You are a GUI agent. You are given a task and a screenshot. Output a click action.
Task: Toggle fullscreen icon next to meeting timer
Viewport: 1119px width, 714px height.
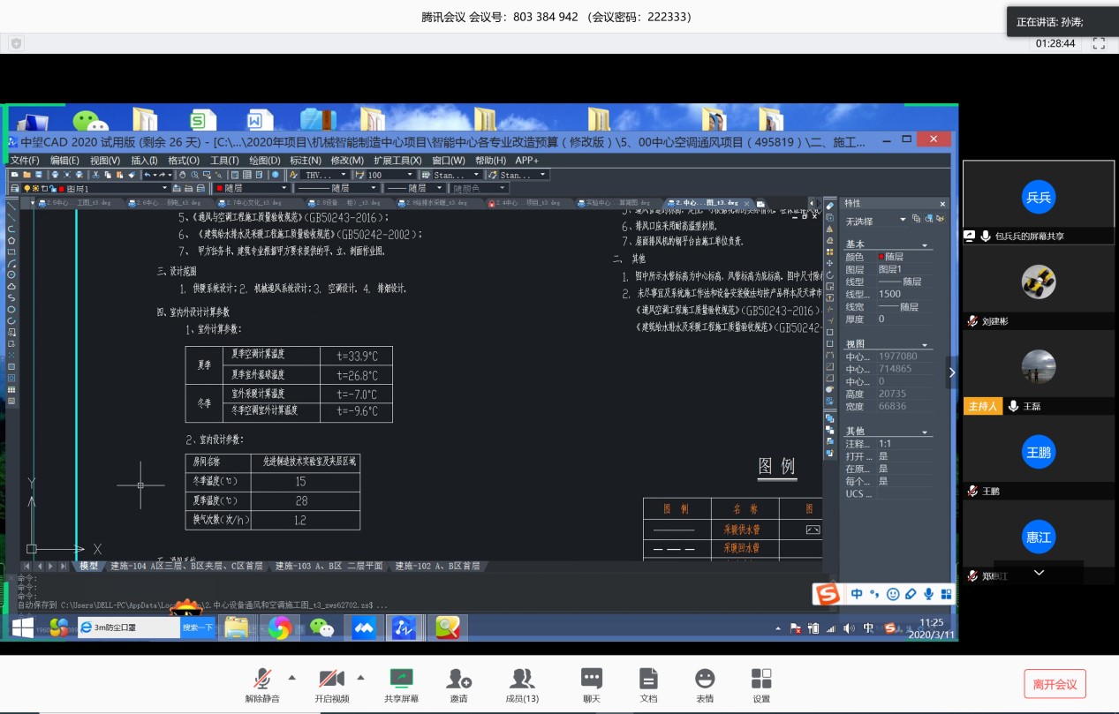tap(1099, 43)
